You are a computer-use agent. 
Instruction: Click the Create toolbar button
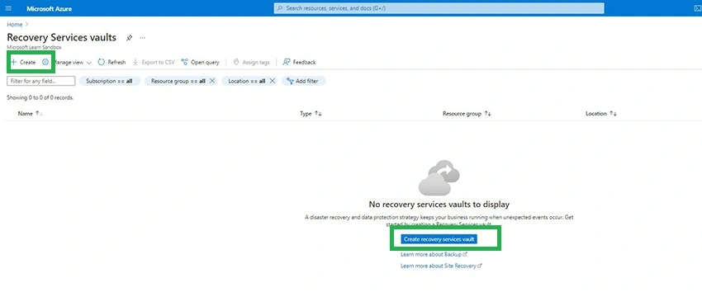(x=23, y=62)
